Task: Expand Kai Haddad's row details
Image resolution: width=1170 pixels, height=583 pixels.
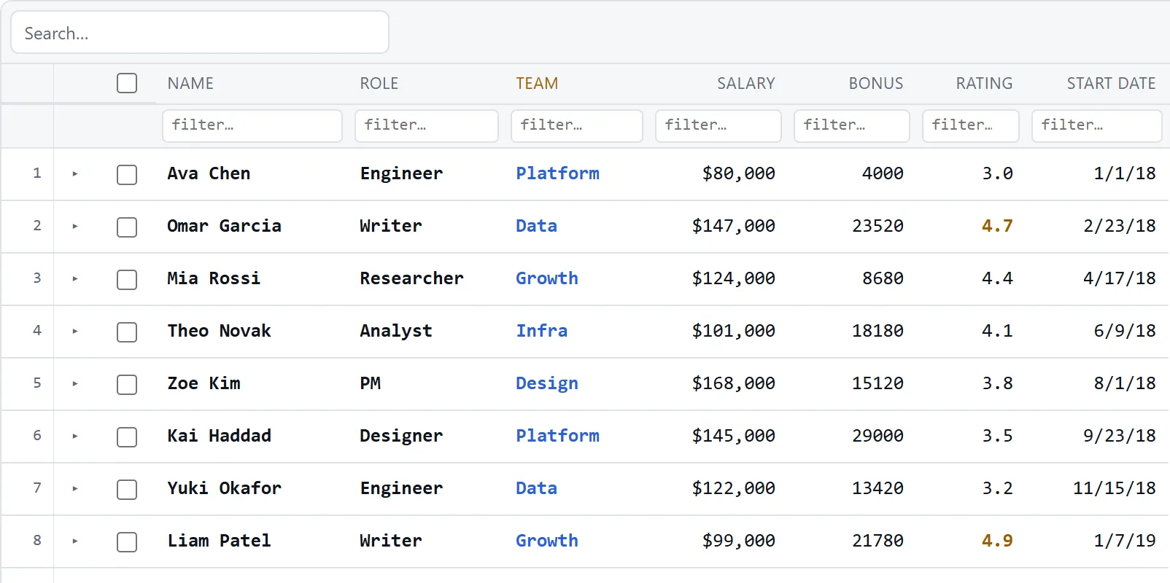Action: tap(75, 437)
